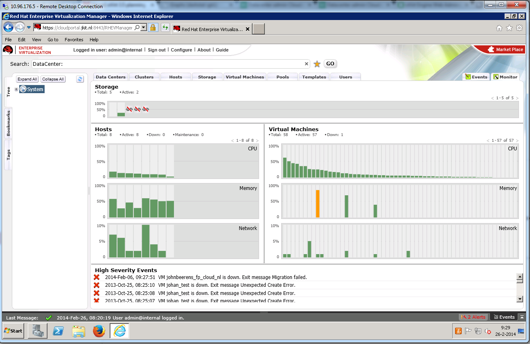The height and width of the screenshot is (344, 530).
Task: Open the IE home icon
Action: coord(499,28)
